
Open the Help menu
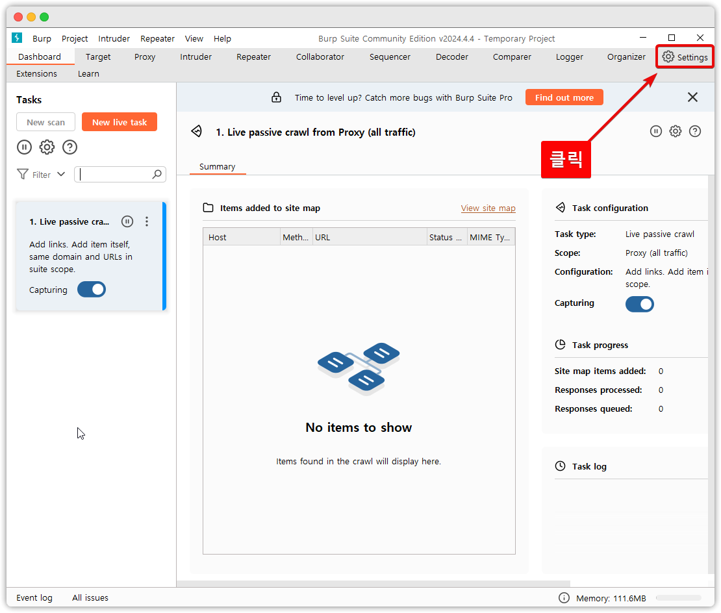coord(222,38)
